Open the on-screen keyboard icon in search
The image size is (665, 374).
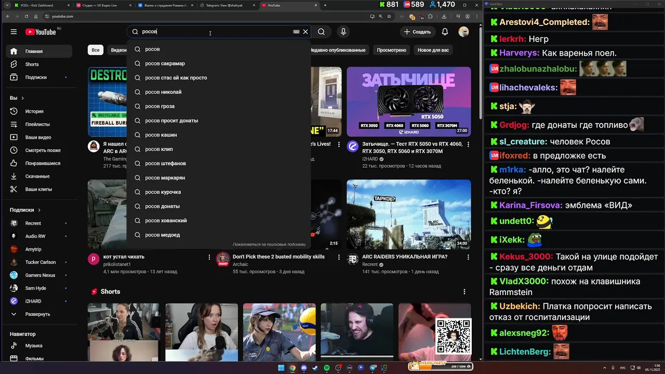(296, 32)
